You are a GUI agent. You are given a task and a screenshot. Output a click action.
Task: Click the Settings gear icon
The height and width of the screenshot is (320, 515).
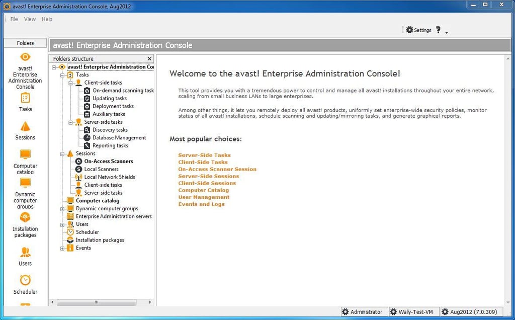click(409, 30)
